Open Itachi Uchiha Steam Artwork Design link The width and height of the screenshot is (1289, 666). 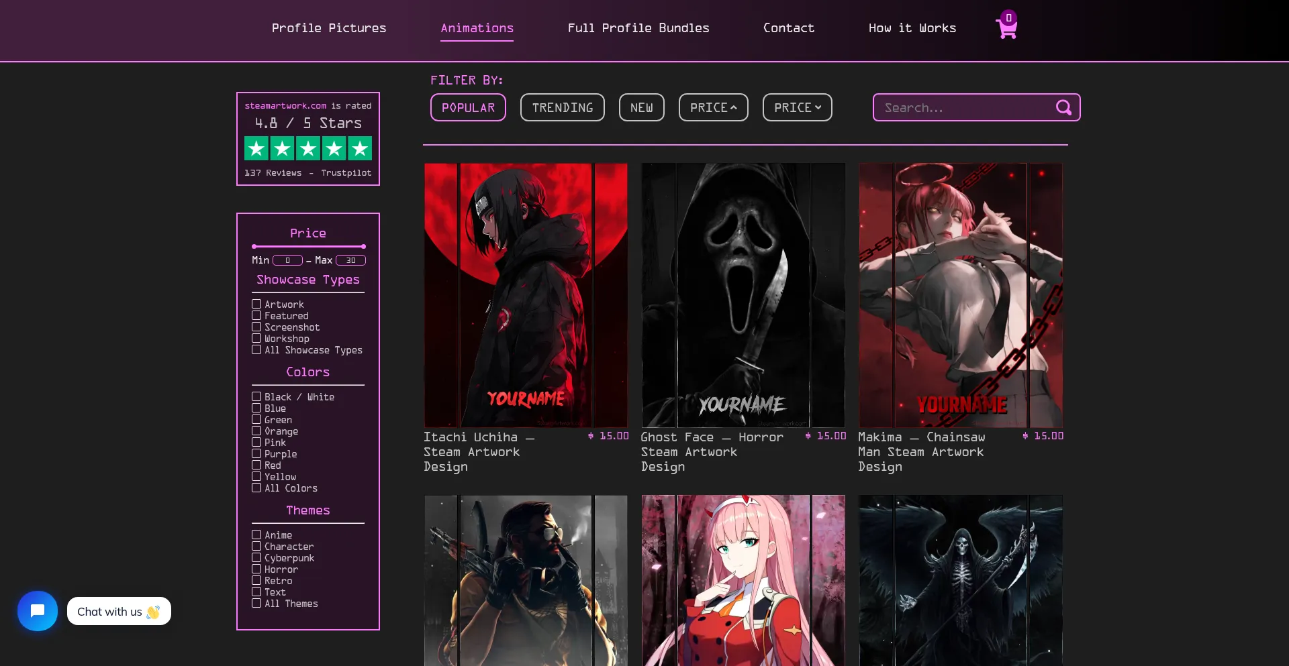[x=479, y=451]
